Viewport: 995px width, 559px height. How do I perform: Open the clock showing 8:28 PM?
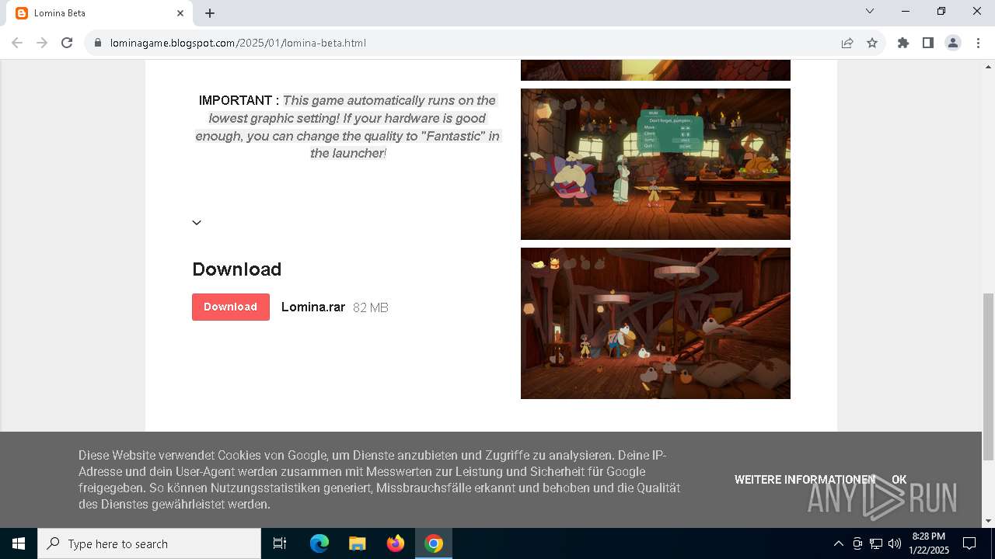(x=929, y=543)
